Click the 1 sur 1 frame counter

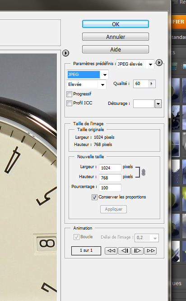pyautogui.click(x=86, y=250)
